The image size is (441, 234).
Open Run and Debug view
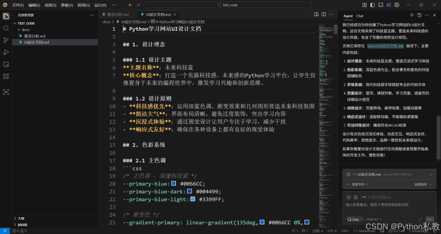[x=6, y=52]
